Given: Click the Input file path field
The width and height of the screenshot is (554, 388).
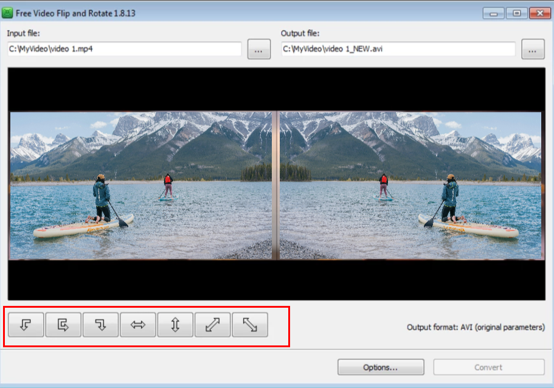Looking at the screenshot, I should [x=125, y=49].
